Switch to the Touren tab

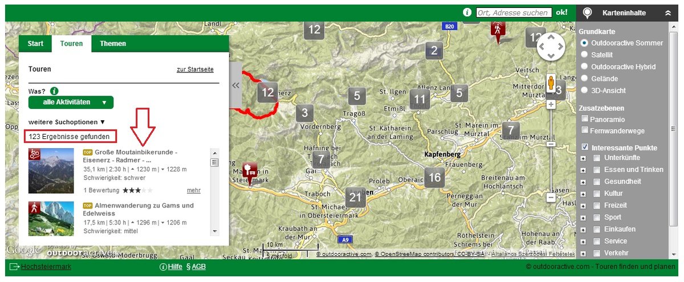[71, 43]
